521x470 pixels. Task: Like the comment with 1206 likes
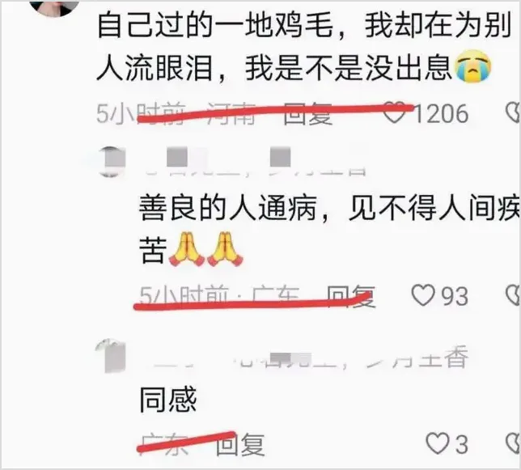pyautogui.click(x=395, y=113)
